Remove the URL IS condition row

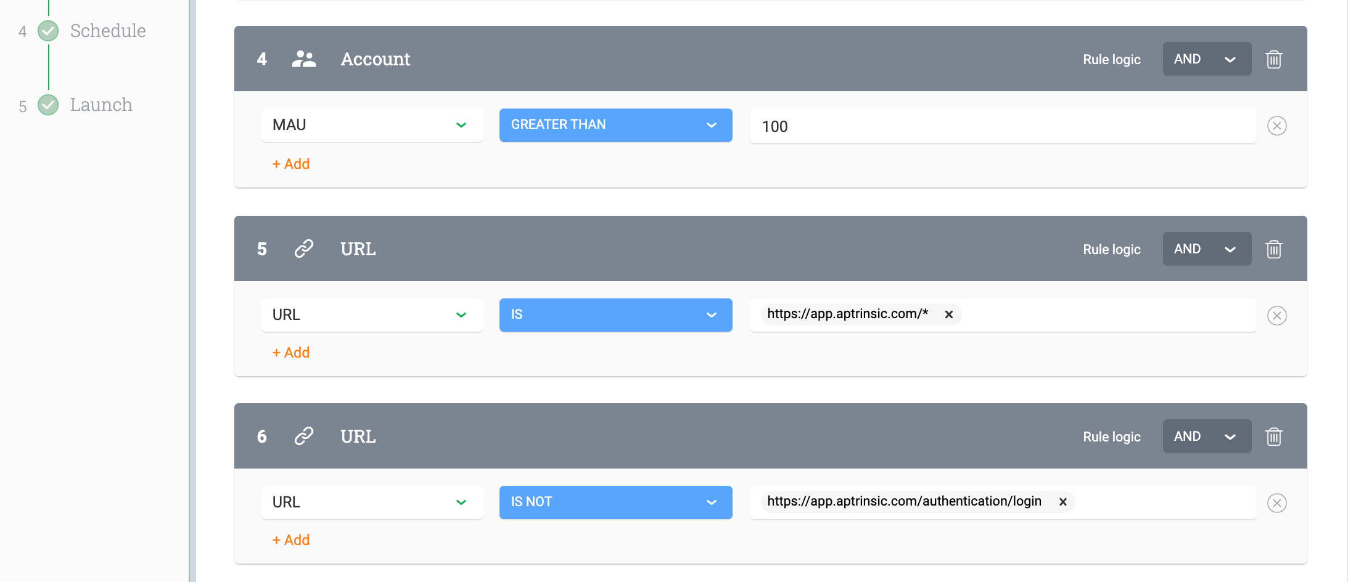[1276, 316]
